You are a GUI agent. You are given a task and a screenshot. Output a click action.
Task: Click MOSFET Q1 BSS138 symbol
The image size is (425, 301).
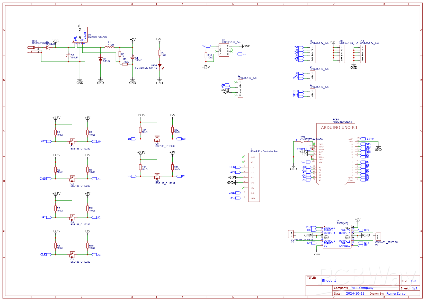pyautogui.click(x=72, y=141)
